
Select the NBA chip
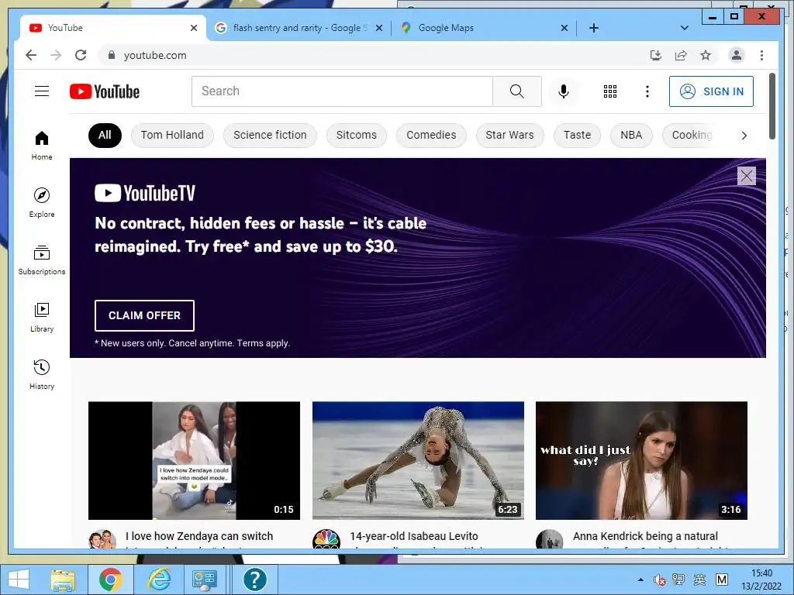[x=631, y=135]
